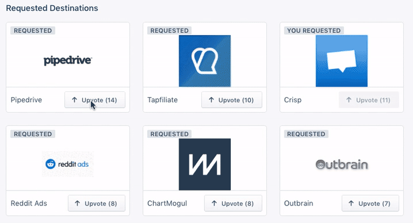Upvote Outbrain destination (7)
The image size is (413, 223).
[370, 203]
